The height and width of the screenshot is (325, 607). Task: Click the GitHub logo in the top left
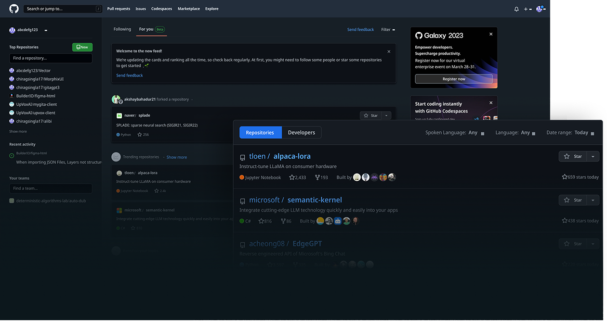coord(13,9)
